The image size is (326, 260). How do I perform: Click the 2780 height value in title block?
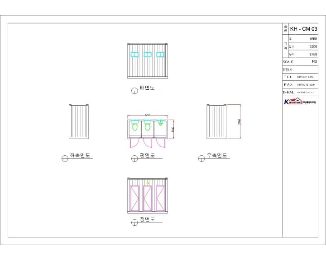tap(313, 54)
